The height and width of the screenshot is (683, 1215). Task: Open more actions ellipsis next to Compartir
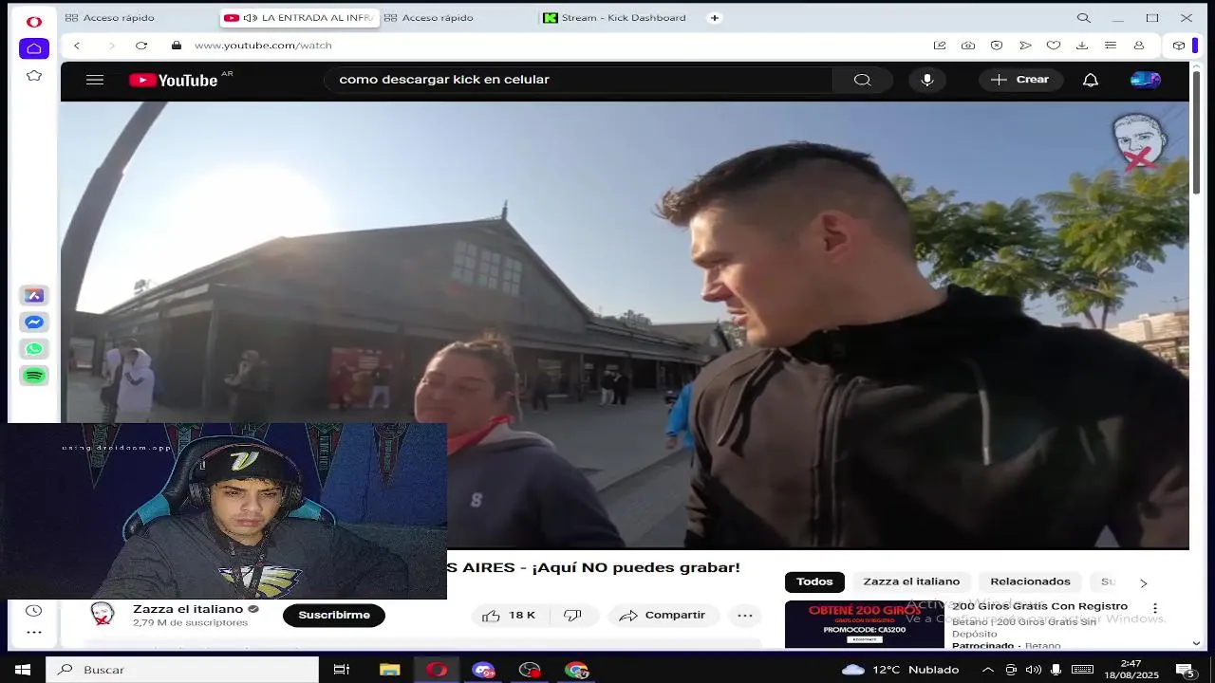pos(745,616)
